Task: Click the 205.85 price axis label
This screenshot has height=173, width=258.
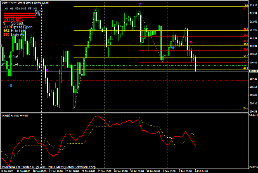Action: [x=253, y=95]
